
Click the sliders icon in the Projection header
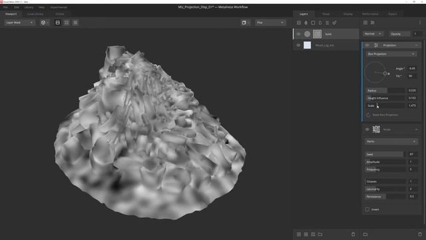click(376, 45)
